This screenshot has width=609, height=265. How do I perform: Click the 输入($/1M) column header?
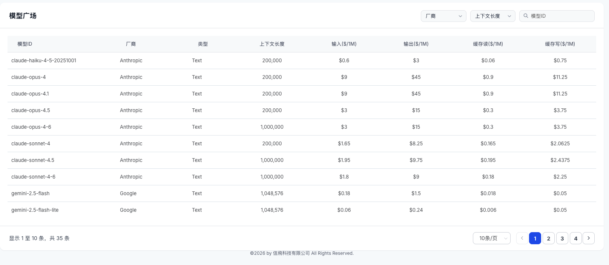click(x=344, y=44)
